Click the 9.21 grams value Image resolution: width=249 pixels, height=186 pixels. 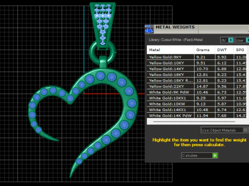[x=201, y=57]
